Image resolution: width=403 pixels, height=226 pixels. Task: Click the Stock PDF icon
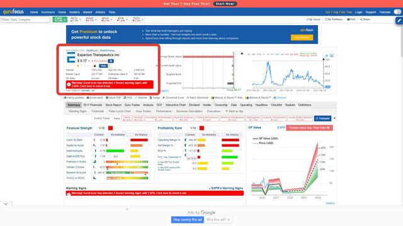pos(107,98)
